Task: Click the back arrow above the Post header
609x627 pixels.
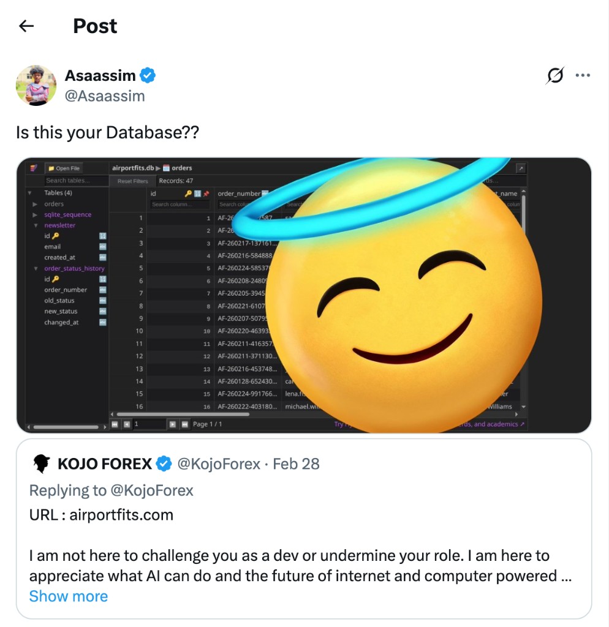Action: (25, 26)
